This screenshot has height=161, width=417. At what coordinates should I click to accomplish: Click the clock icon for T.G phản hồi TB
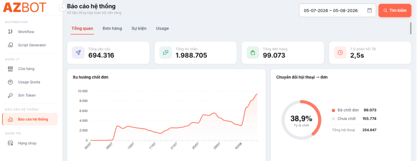pyautogui.click(x=340, y=53)
